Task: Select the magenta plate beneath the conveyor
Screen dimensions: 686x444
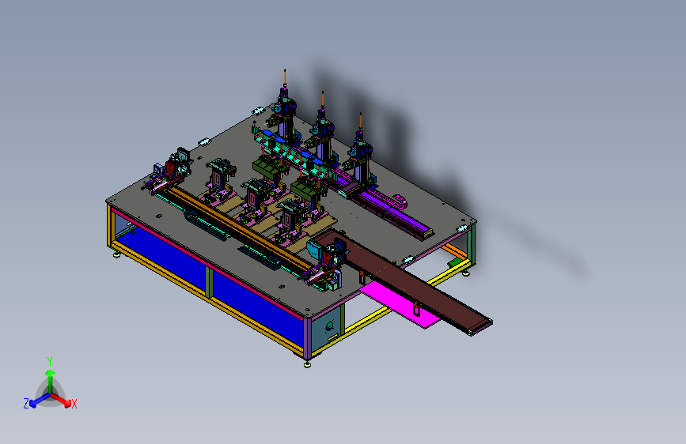Action: (x=399, y=304)
